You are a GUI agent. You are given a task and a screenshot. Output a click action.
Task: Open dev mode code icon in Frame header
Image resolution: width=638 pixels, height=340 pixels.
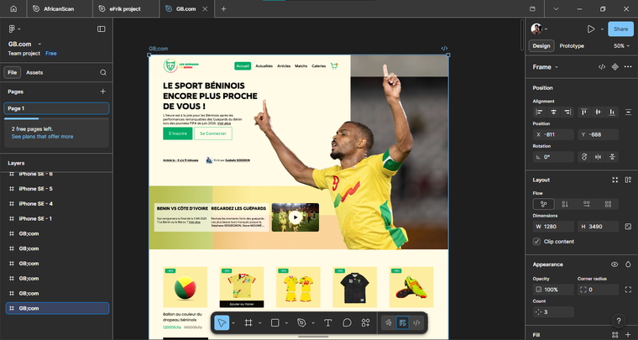point(602,67)
